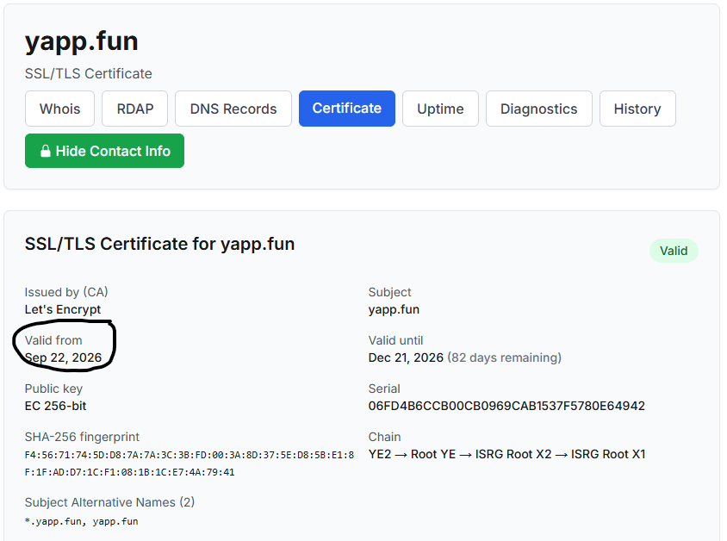Click the 'Public key' label
Image resolution: width=727 pixels, height=541 pixels.
coord(53,389)
